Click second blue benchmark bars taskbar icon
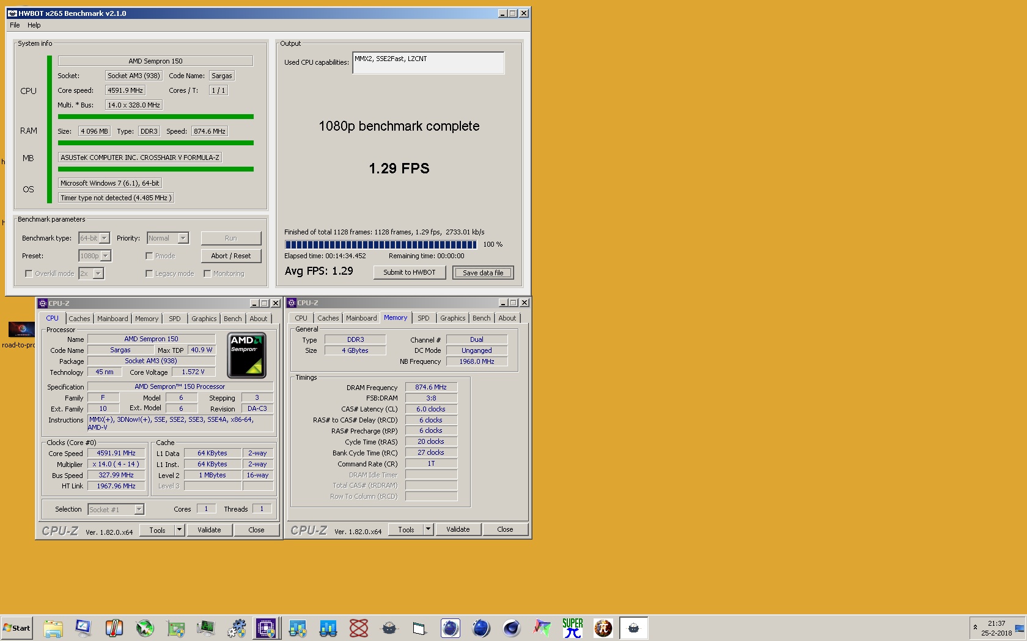The image size is (1027, 641). (x=328, y=628)
